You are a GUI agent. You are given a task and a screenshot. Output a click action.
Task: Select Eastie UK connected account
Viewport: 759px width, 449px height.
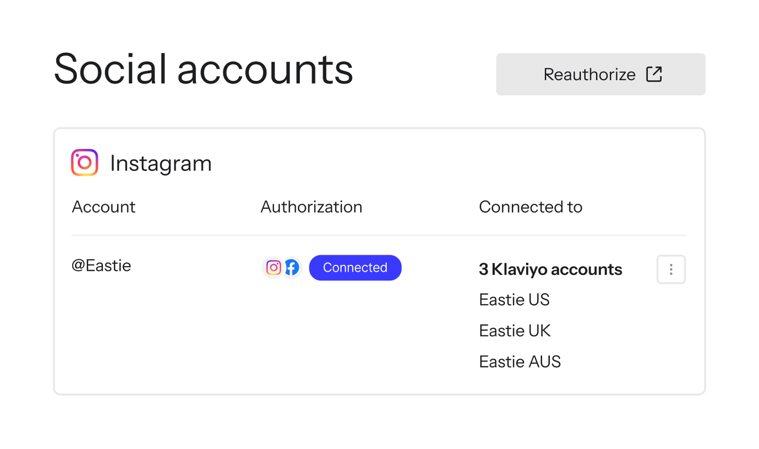(x=515, y=331)
